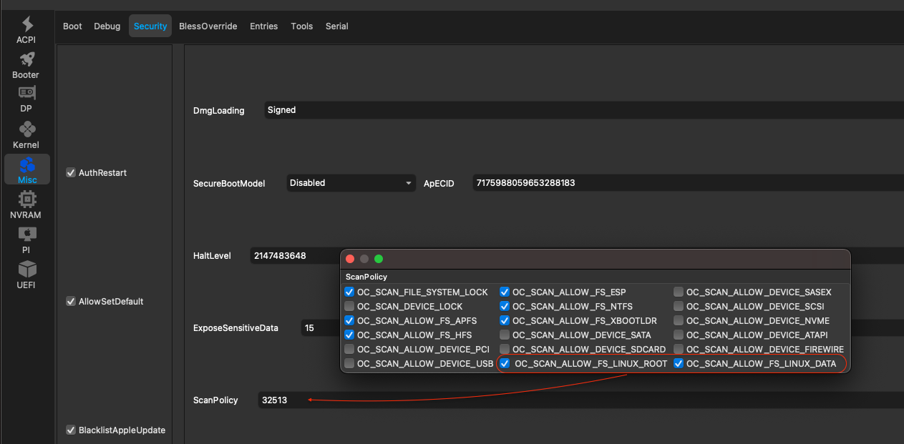Toggle the AuthRestart checkbox
The width and height of the screenshot is (904, 444).
tap(71, 172)
